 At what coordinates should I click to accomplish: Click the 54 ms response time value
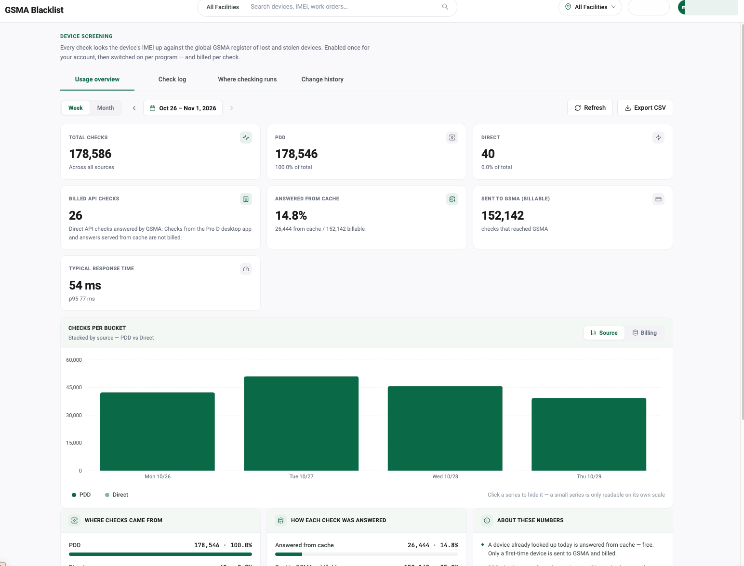pyautogui.click(x=85, y=286)
